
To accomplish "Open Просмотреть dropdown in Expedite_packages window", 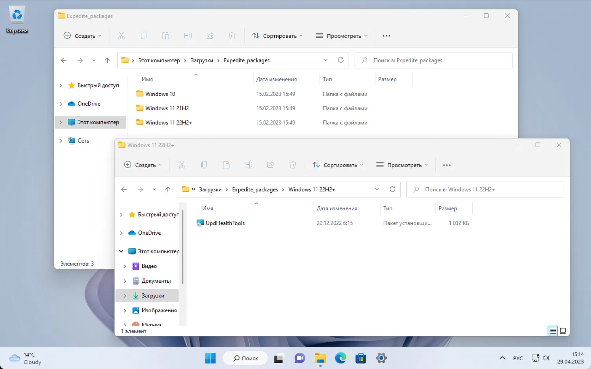I will 342,36.
